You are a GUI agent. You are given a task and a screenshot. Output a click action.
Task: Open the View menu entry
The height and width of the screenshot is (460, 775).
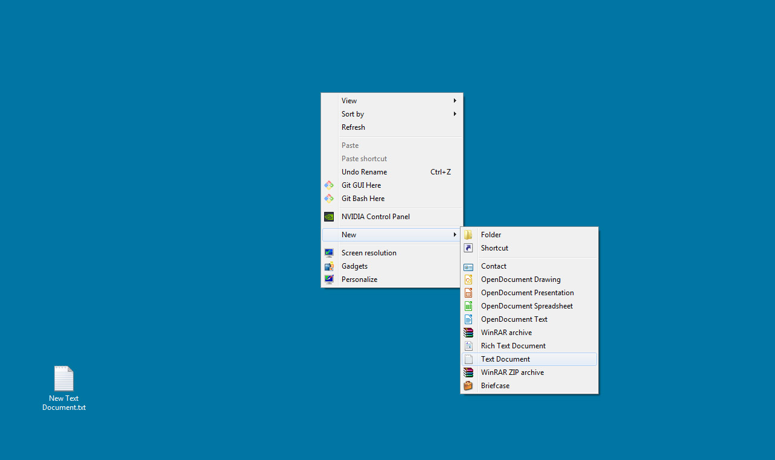point(392,101)
